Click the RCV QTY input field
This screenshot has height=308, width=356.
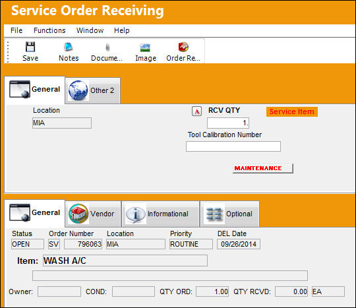228,123
